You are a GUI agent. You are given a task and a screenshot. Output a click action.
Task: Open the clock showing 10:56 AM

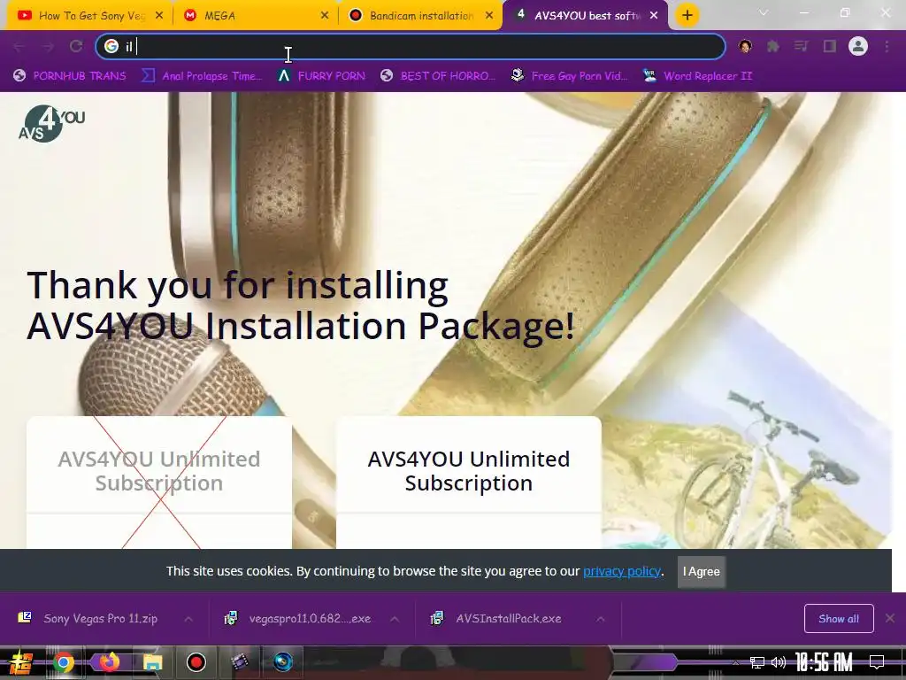[824, 662]
